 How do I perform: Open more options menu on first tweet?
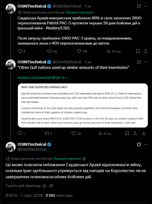(146, 6)
